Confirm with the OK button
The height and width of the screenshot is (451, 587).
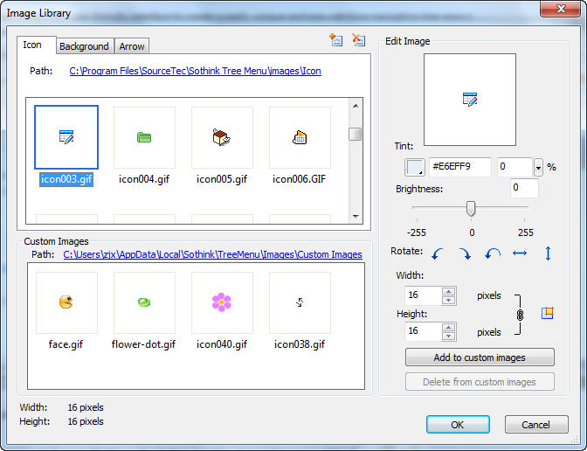[x=458, y=425]
